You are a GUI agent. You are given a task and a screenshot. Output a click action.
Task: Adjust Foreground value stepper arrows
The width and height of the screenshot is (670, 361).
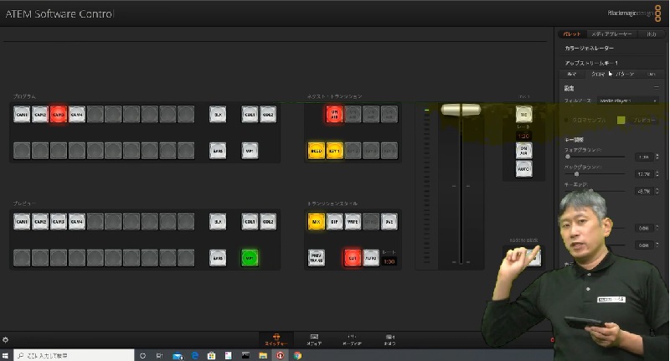(657, 157)
